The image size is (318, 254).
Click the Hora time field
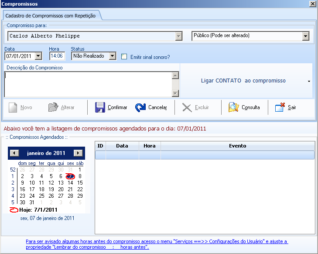pyautogui.click(x=57, y=56)
